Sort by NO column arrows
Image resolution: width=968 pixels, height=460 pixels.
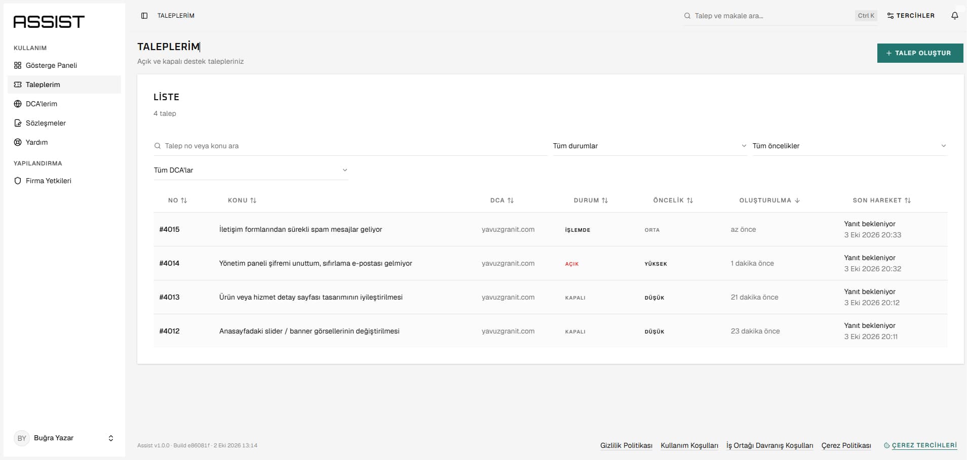184,200
